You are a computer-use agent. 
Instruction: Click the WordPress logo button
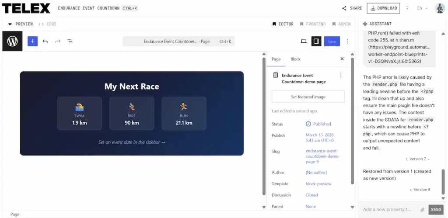(x=12, y=42)
